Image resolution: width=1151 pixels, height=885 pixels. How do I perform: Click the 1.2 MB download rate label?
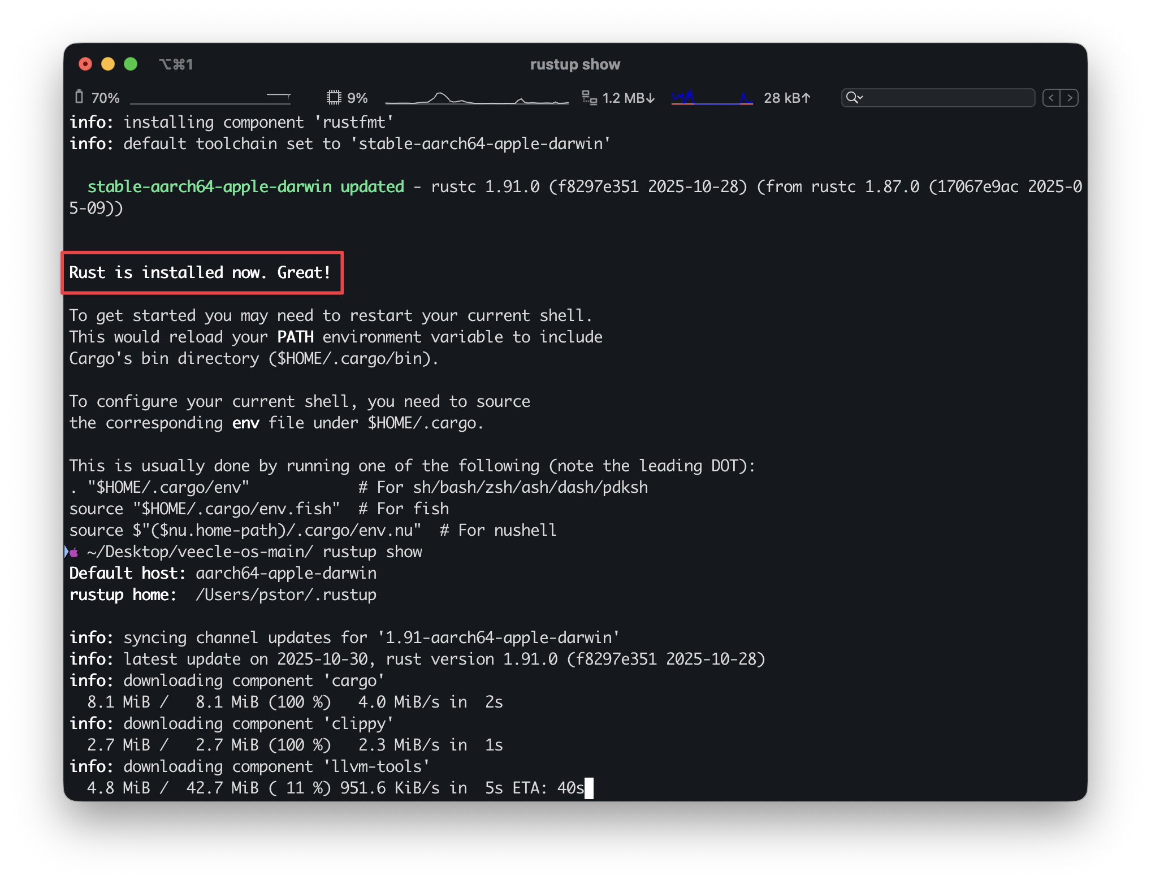click(x=628, y=98)
